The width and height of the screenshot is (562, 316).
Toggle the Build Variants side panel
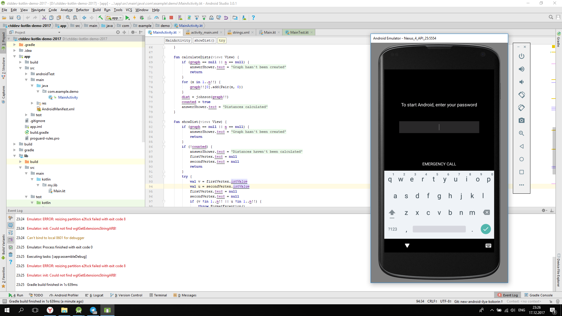pyautogui.click(x=3, y=246)
